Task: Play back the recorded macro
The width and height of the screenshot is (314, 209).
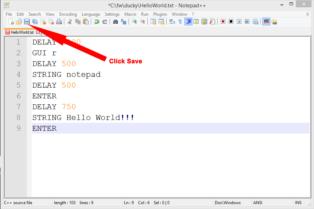Action: point(239,22)
